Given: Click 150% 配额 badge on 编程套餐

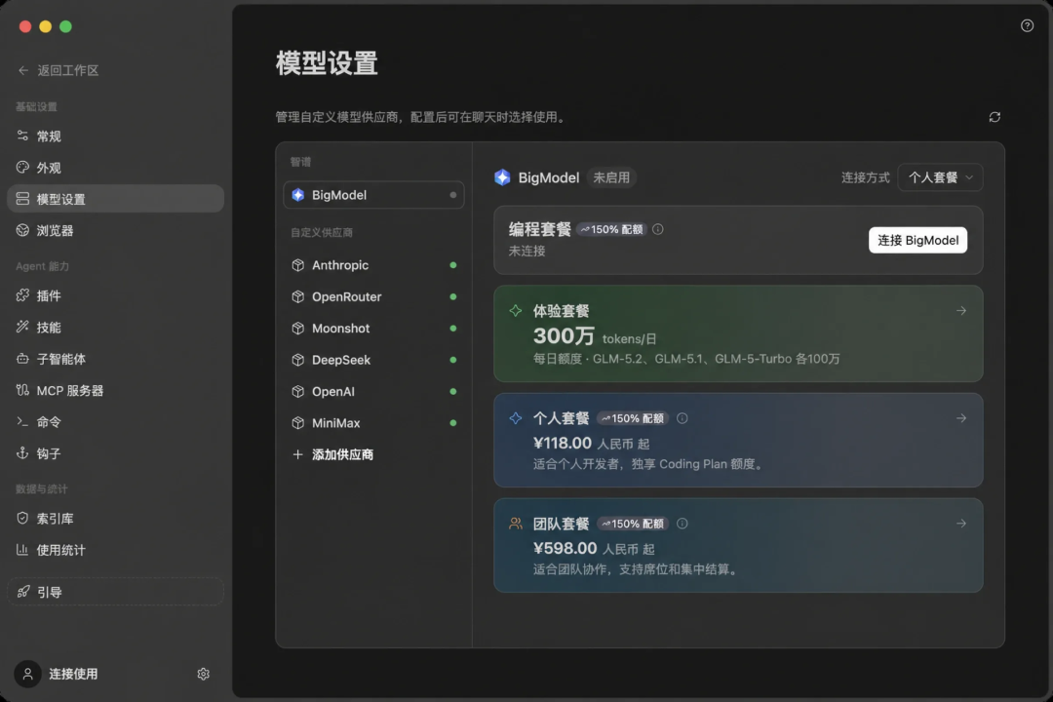Looking at the screenshot, I should click(611, 229).
